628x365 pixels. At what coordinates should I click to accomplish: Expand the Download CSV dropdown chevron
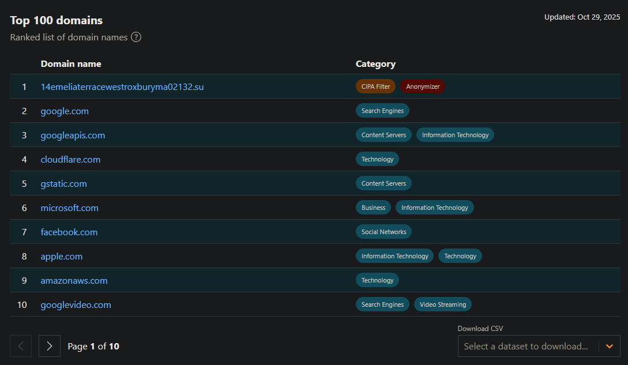(x=610, y=346)
